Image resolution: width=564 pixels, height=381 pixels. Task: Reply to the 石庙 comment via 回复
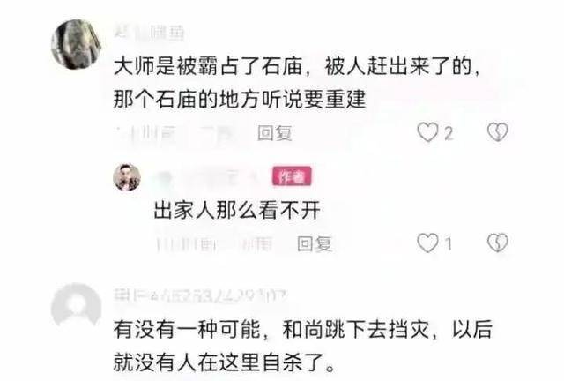click(x=274, y=133)
